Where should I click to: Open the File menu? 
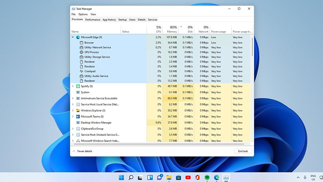pyautogui.click(x=74, y=14)
